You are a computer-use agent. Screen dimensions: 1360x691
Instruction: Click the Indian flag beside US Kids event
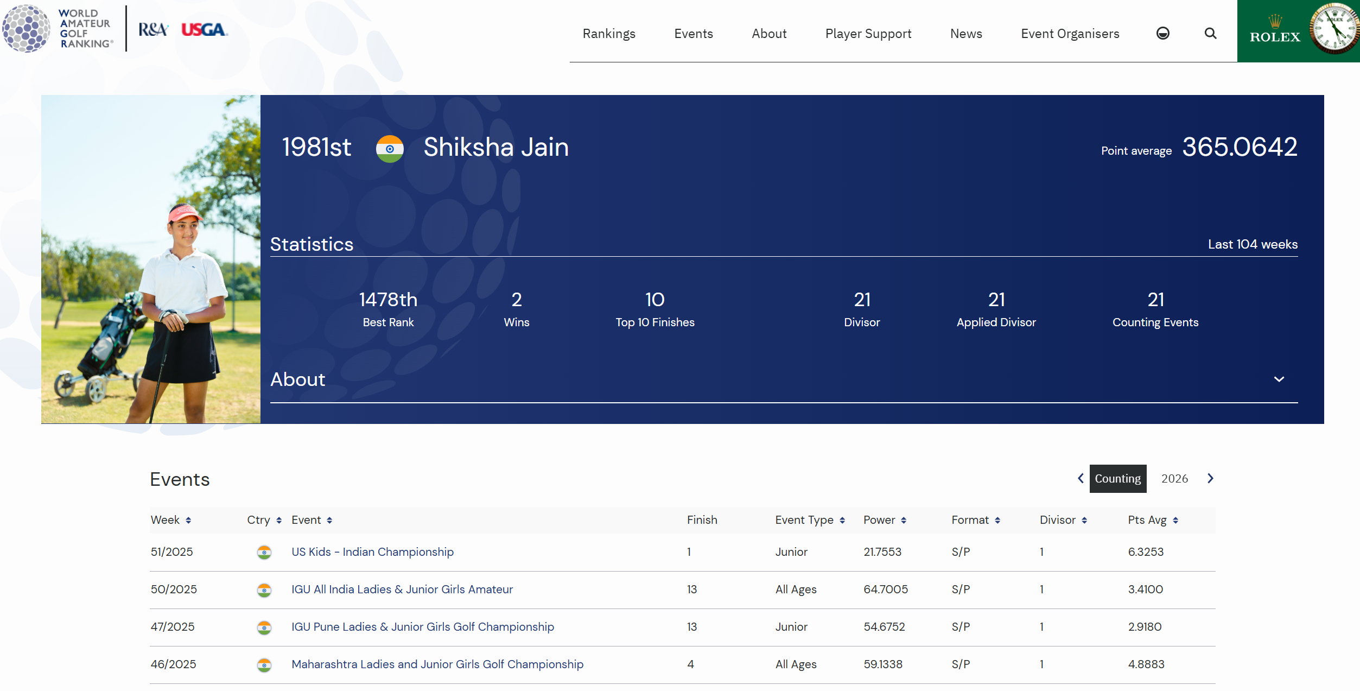point(264,552)
